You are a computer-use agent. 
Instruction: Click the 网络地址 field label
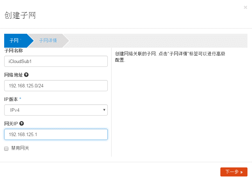(14, 75)
